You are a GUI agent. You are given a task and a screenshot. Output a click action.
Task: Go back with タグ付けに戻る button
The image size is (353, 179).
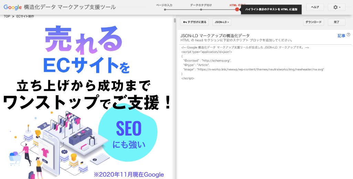(195, 22)
